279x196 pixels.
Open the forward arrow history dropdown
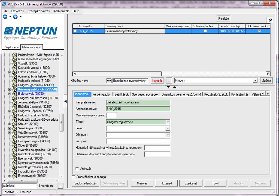[x=21, y=17]
